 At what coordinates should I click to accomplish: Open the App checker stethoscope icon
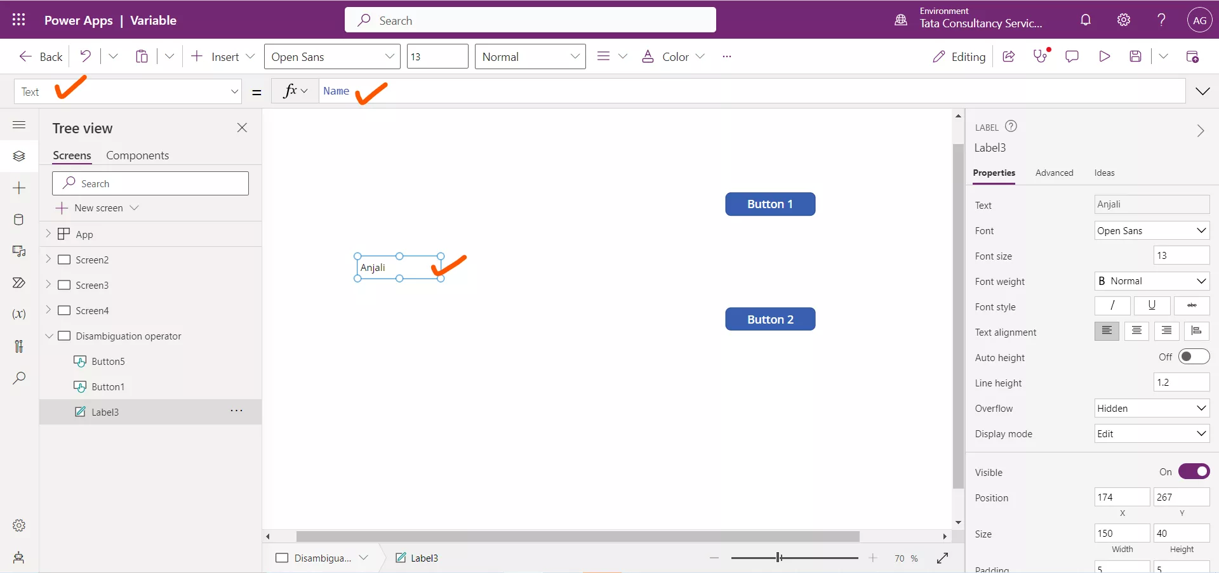pos(1041,56)
